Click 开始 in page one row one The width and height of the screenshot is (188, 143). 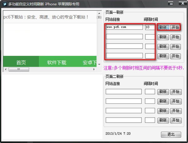coord(175,28)
